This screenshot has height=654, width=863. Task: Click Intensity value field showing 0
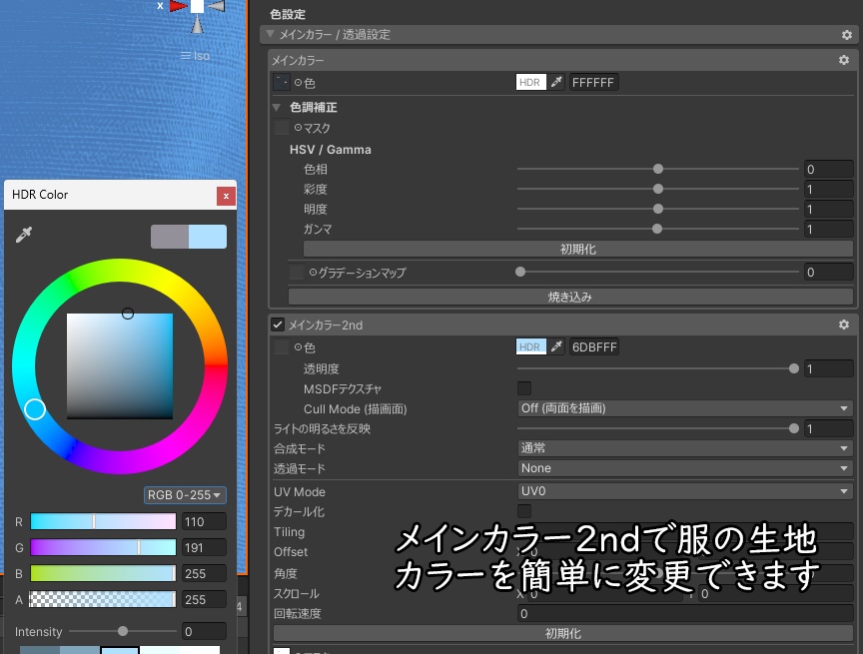204,631
